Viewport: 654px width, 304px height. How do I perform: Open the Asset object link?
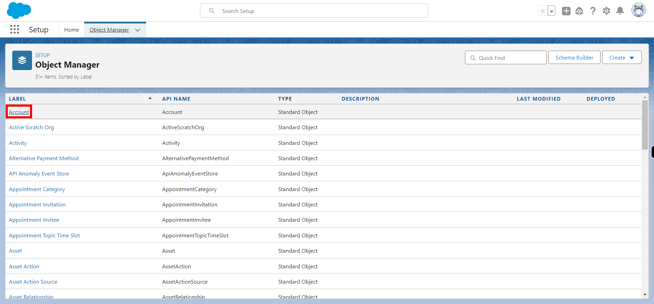pos(15,251)
